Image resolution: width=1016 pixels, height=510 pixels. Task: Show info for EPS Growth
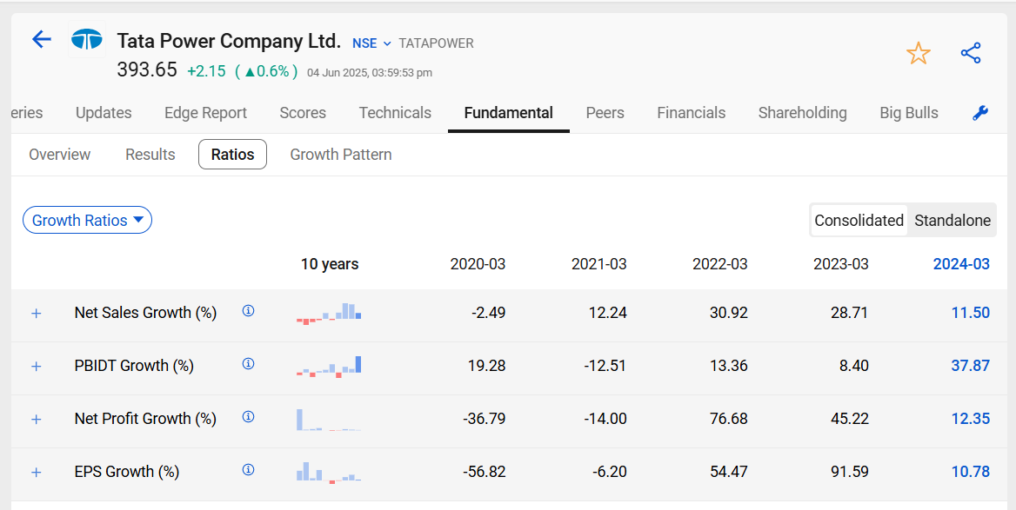(248, 470)
